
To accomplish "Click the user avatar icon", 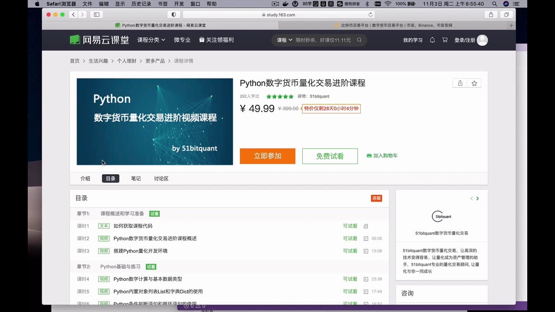I will 482,40.
